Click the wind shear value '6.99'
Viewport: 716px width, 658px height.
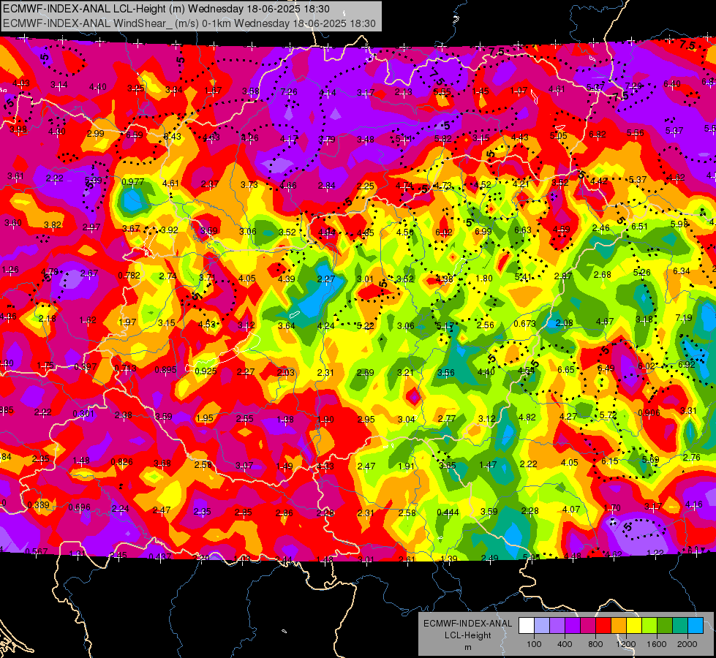(x=483, y=231)
